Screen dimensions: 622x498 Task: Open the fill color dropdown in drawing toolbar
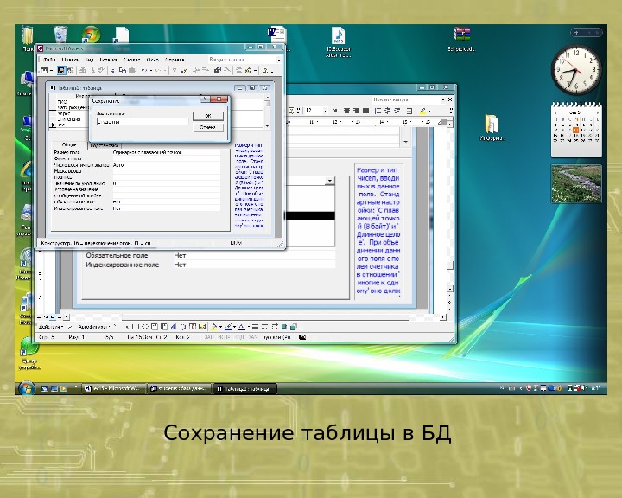pos(220,327)
